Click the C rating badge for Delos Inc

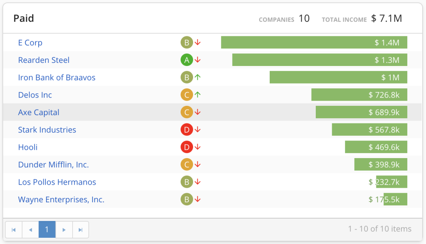click(187, 95)
